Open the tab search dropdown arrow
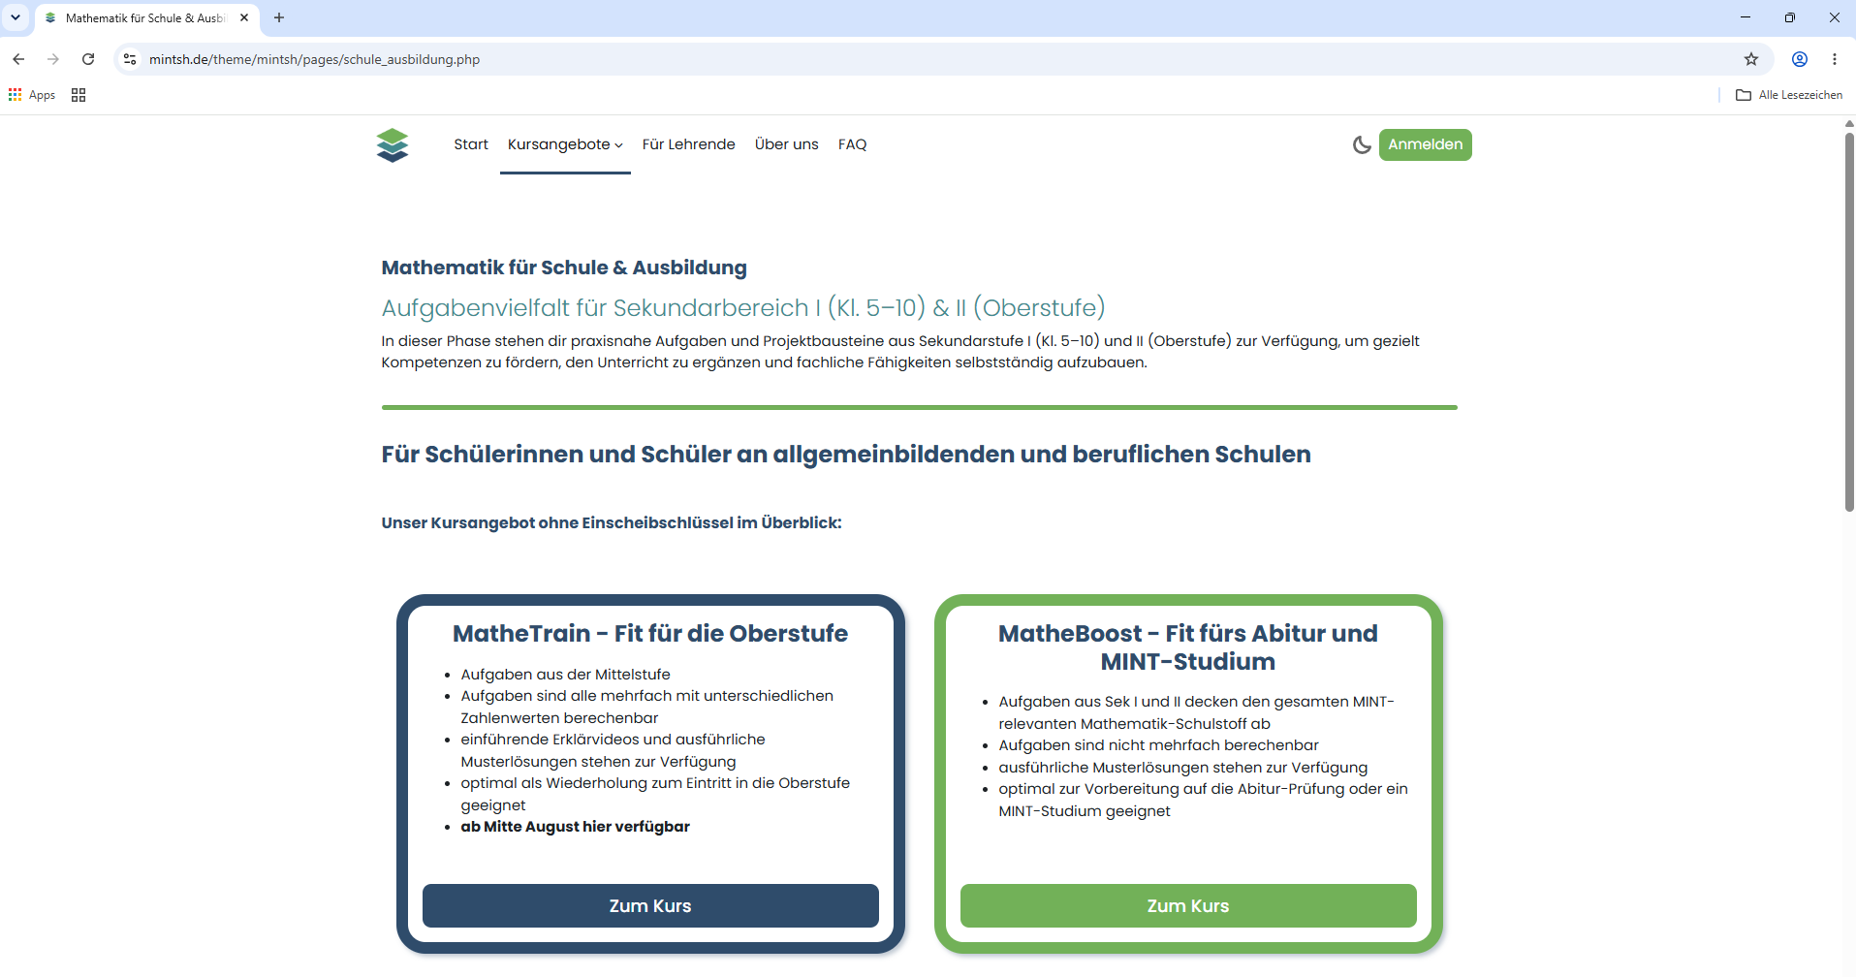 (16, 17)
